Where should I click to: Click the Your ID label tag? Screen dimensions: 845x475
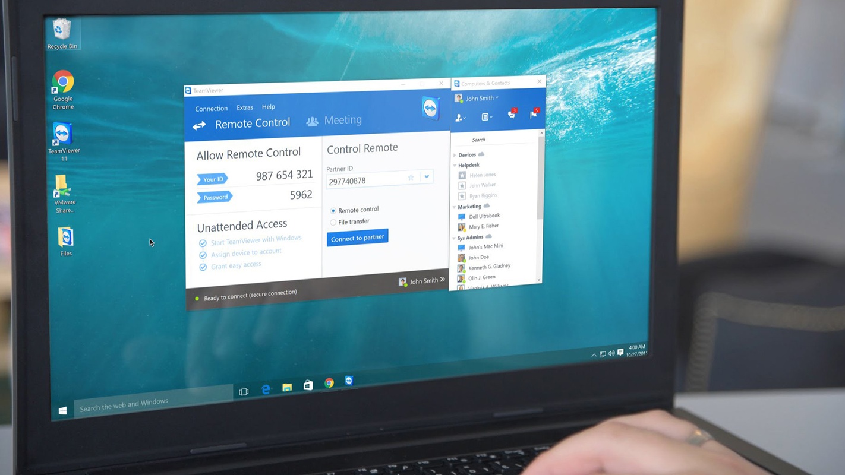[212, 179]
